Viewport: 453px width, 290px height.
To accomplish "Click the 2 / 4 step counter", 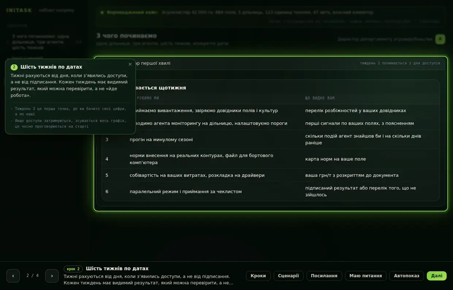I will (x=33, y=276).
